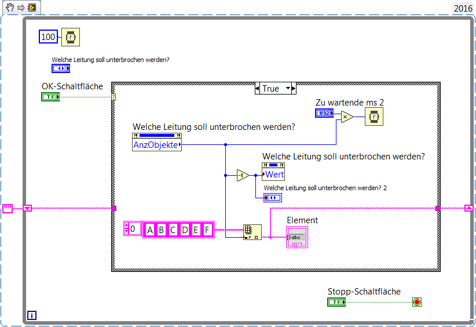
Task: Select the Wait (ms) function next to 100
Action: pos(71,37)
